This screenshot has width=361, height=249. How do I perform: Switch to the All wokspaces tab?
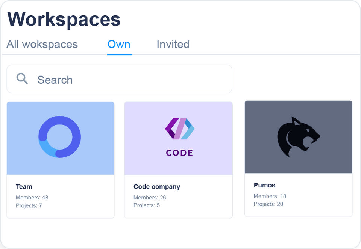pos(42,44)
